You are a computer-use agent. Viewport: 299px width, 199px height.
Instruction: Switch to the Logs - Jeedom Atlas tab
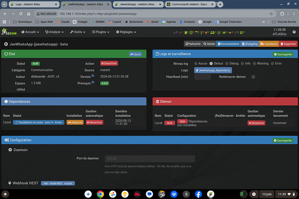click(34, 4)
